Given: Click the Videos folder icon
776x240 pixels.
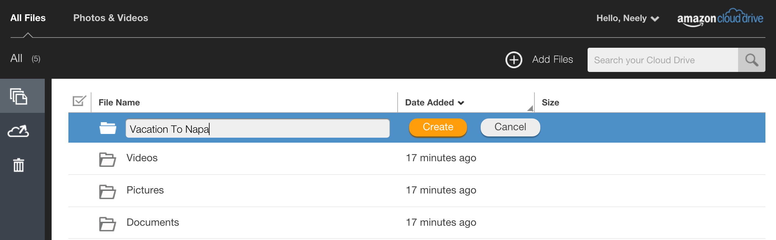Looking at the screenshot, I should (108, 159).
